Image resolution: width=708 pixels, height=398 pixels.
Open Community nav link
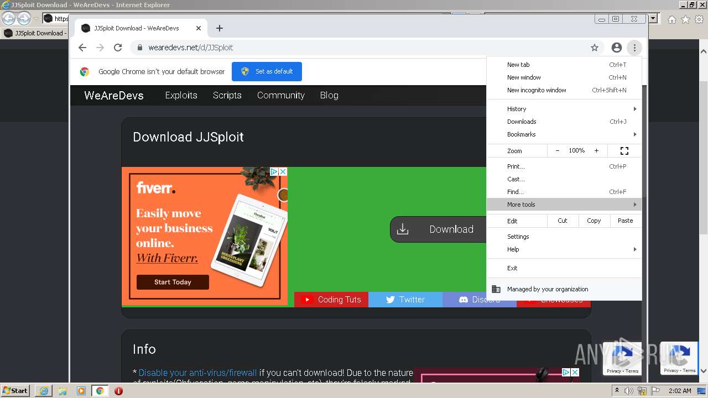281,95
